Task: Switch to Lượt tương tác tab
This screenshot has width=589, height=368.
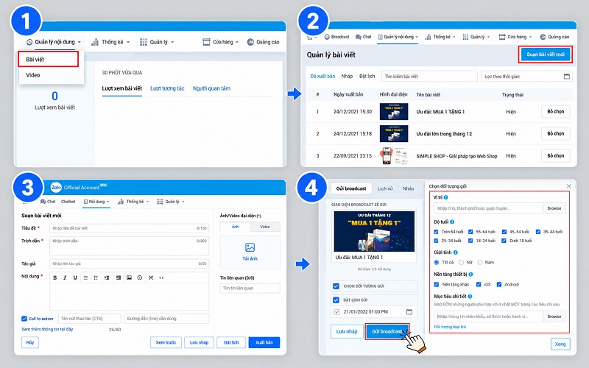Action: tap(167, 88)
